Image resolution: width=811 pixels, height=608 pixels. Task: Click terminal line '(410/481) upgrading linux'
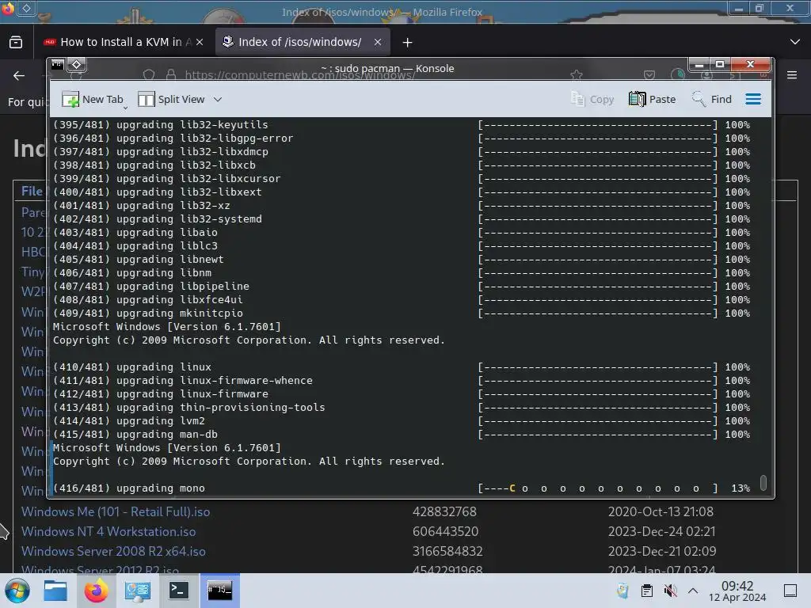(x=132, y=367)
